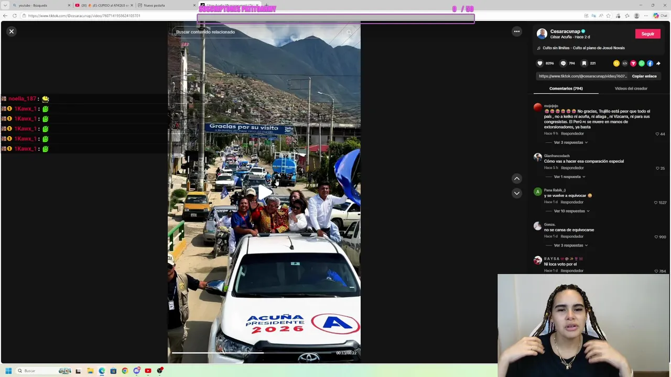Like Gianfrancodach's comment with 25 likes
This screenshot has height=377, width=671.
click(657, 169)
